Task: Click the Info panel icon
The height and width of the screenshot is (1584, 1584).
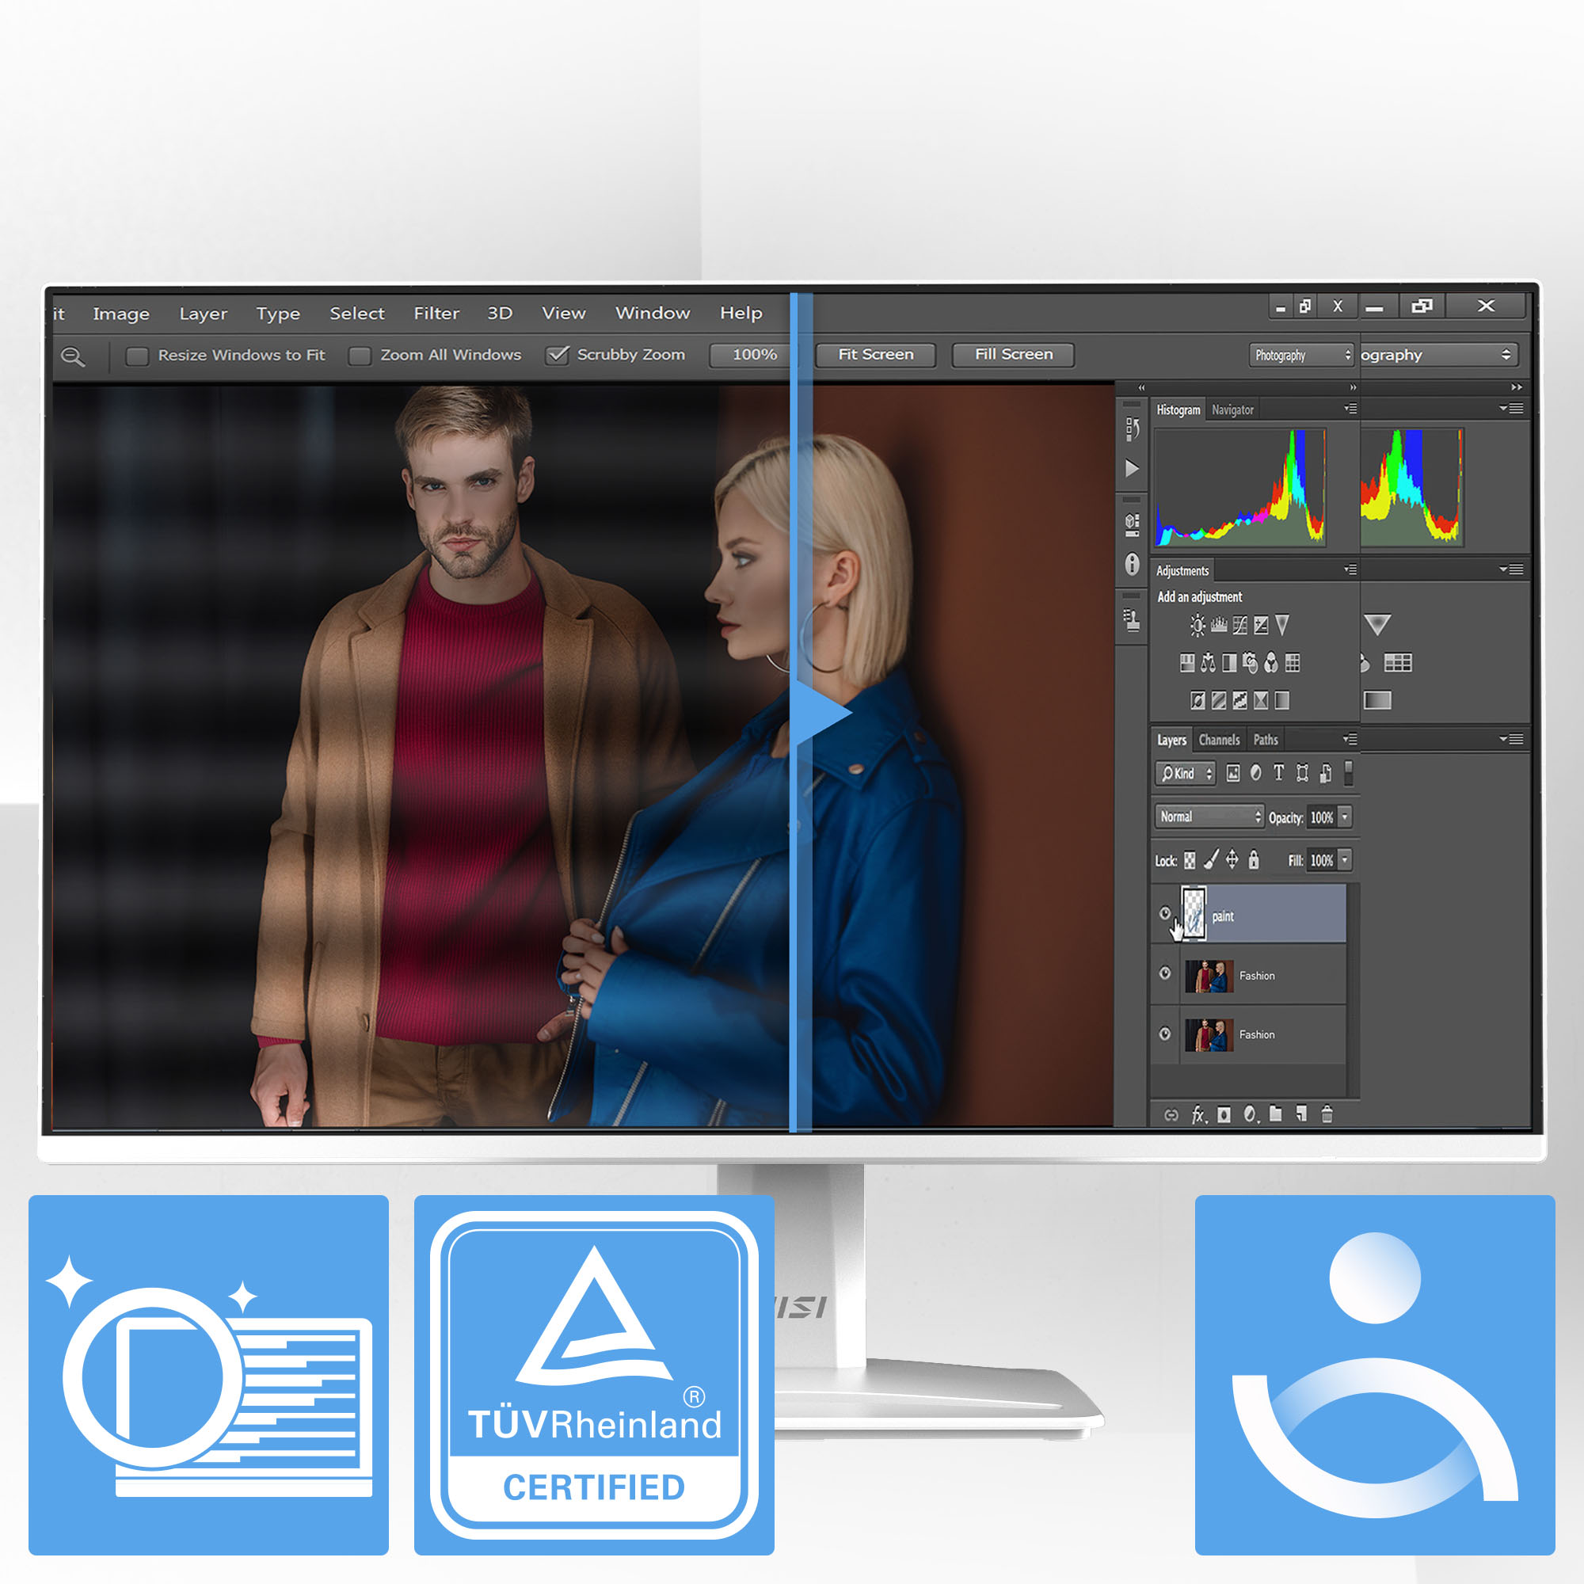Action: pos(1132,564)
